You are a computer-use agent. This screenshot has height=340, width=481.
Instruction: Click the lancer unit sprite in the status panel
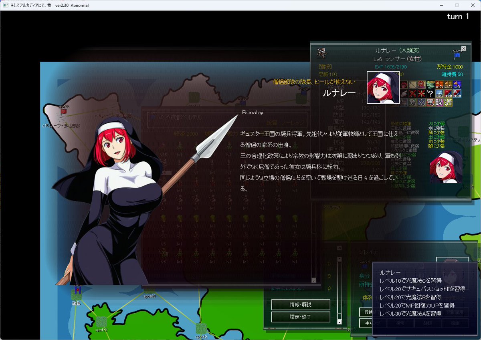(321, 52)
